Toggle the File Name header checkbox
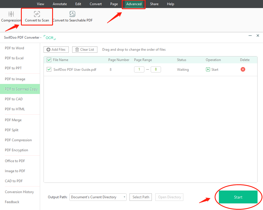Screen dimensions: 263x210 [x=49, y=60]
